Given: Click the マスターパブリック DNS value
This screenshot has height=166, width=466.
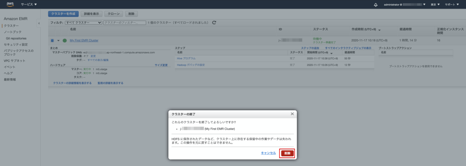Looking at the screenshot, I should coord(119,52).
